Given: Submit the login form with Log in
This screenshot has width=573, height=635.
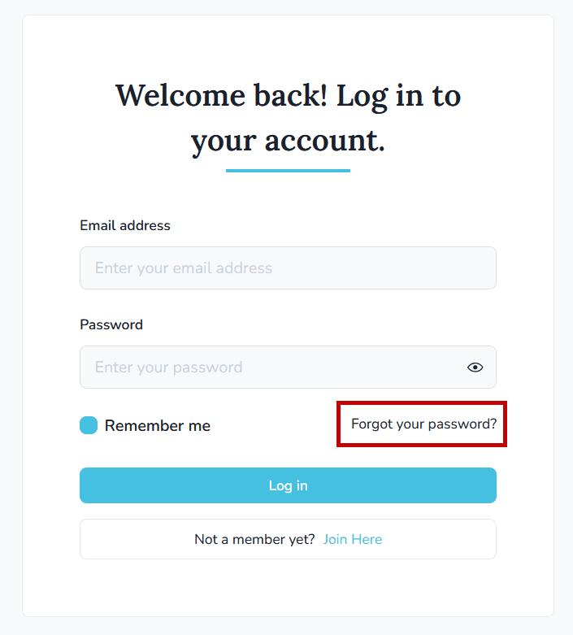Looking at the screenshot, I should [x=288, y=485].
